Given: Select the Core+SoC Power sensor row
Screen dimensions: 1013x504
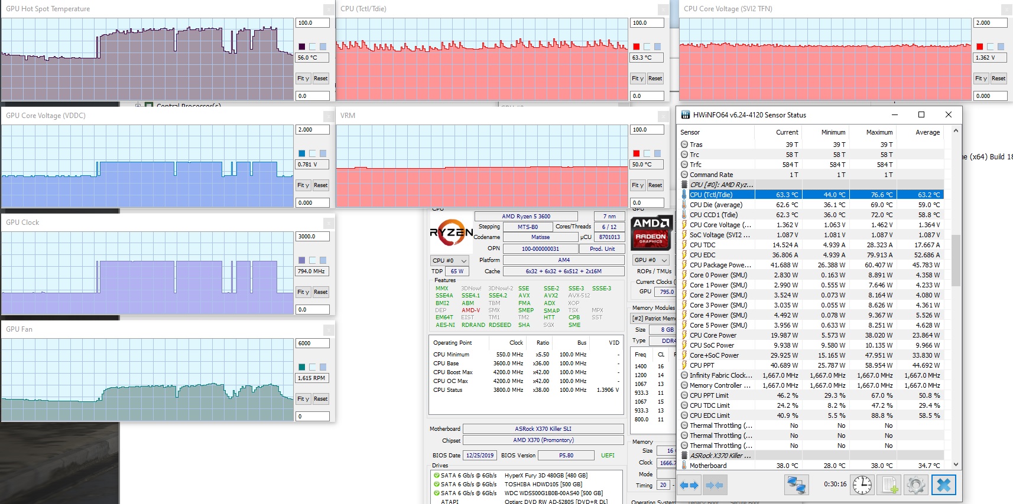Looking at the screenshot, I should point(811,355).
